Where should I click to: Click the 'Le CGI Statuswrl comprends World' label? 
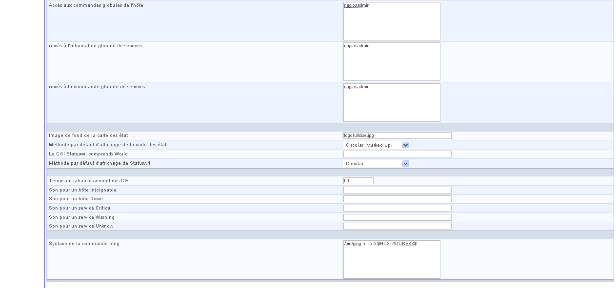coord(88,154)
